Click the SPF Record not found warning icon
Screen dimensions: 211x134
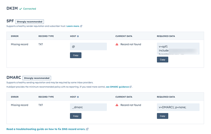pyautogui.click(x=117, y=44)
